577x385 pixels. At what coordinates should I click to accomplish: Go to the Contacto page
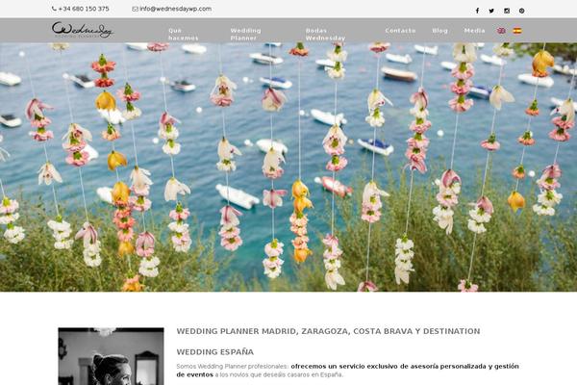pyautogui.click(x=400, y=31)
